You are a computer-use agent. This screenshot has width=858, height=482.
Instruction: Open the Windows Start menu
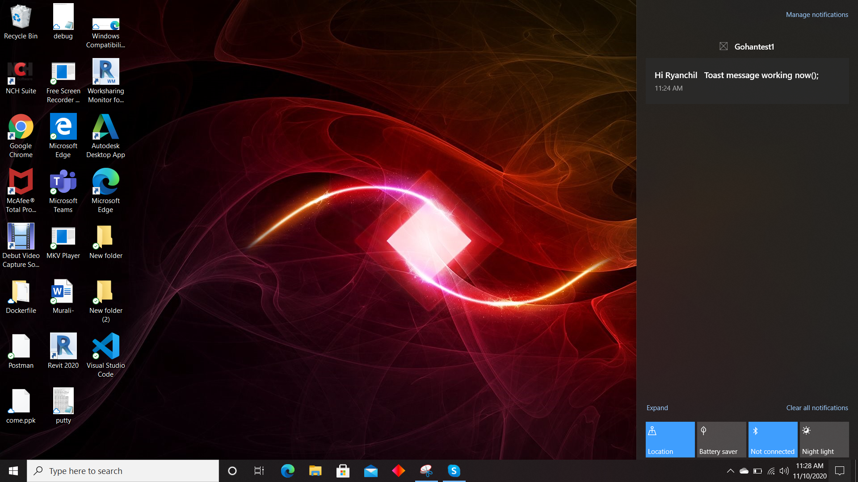[13, 471]
